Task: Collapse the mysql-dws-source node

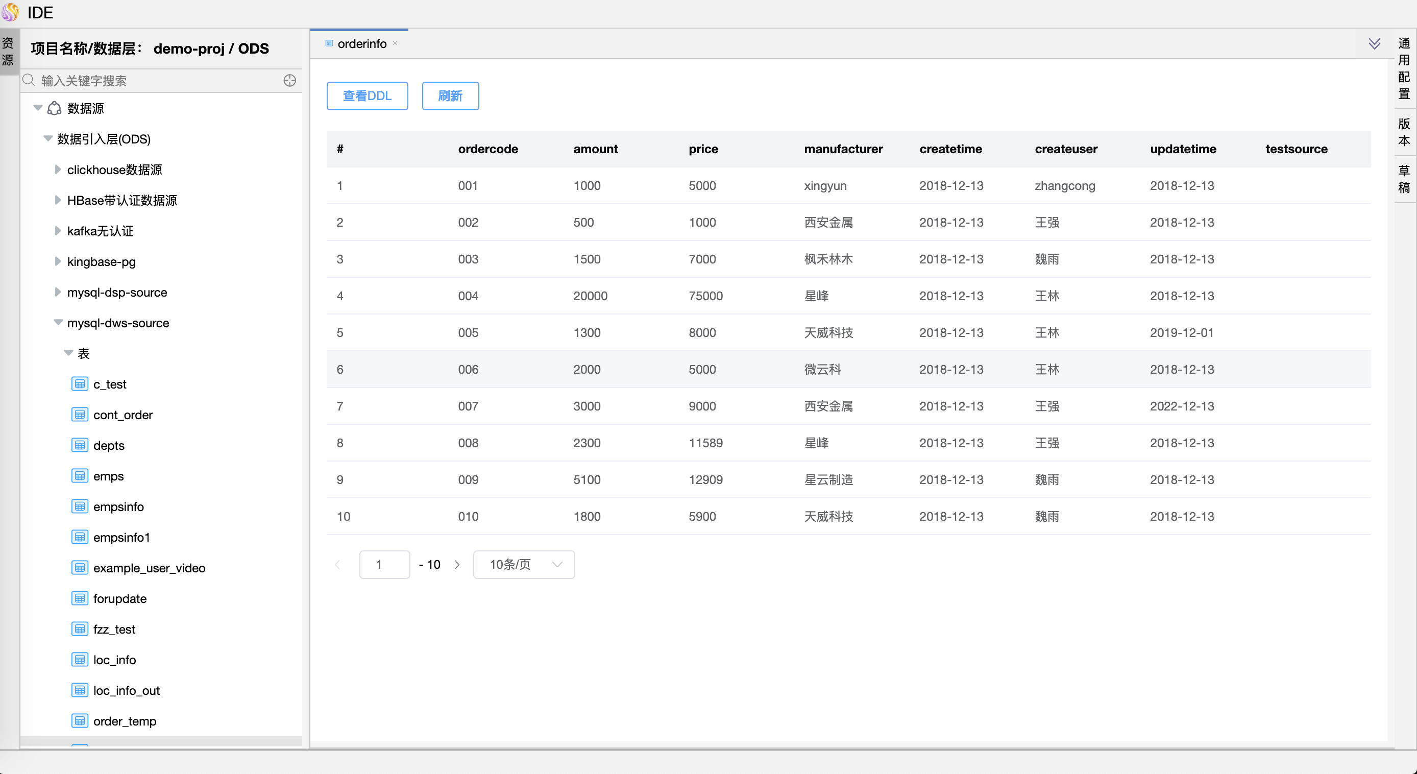Action: click(x=57, y=323)
